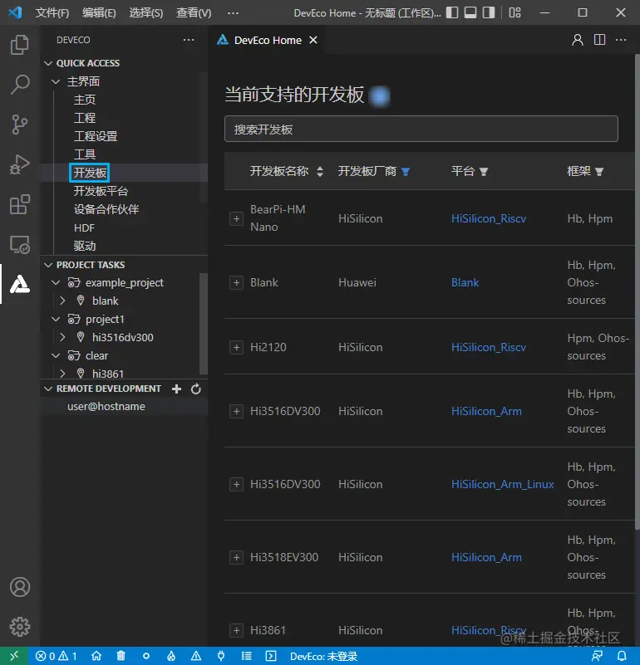Open editor more actions ellipsis
The image size is (640, 665).
coord(621,40)
